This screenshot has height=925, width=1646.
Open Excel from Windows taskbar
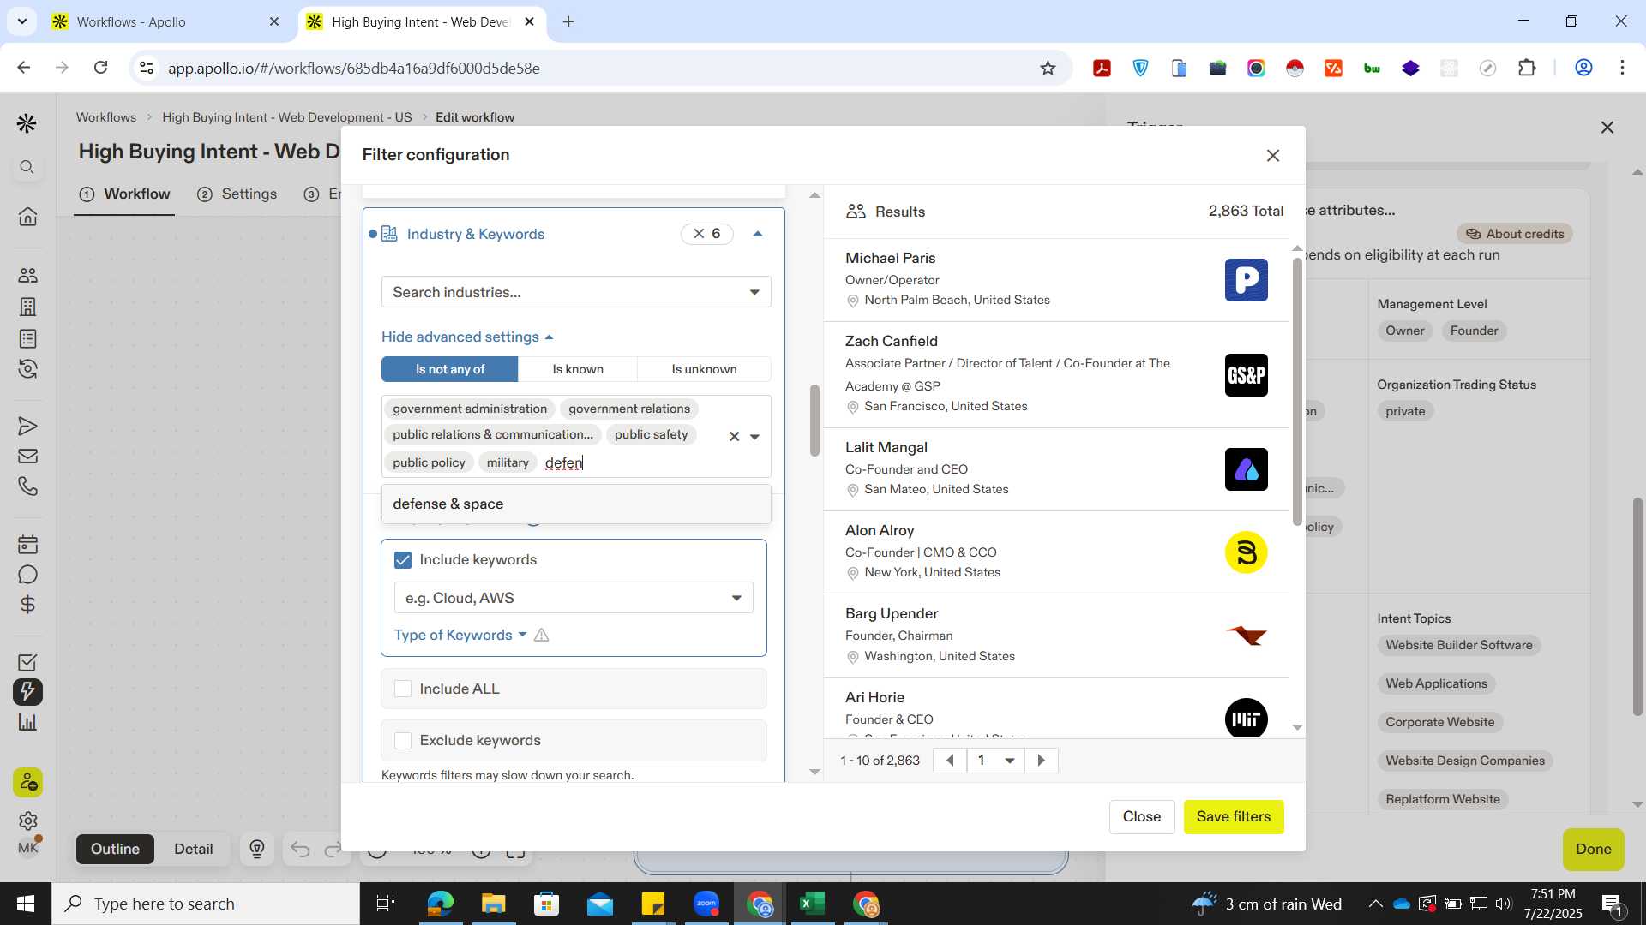[812, 904]
